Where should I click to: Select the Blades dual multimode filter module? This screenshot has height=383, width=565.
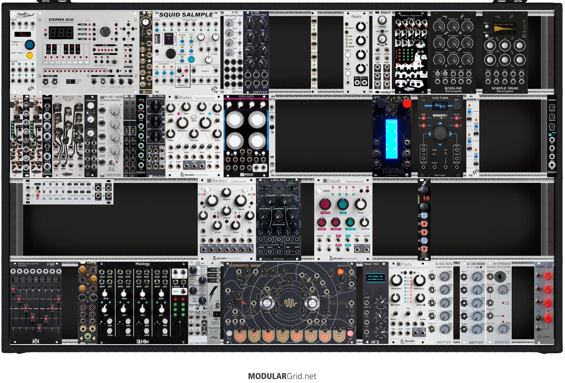(x=194, y=136)
